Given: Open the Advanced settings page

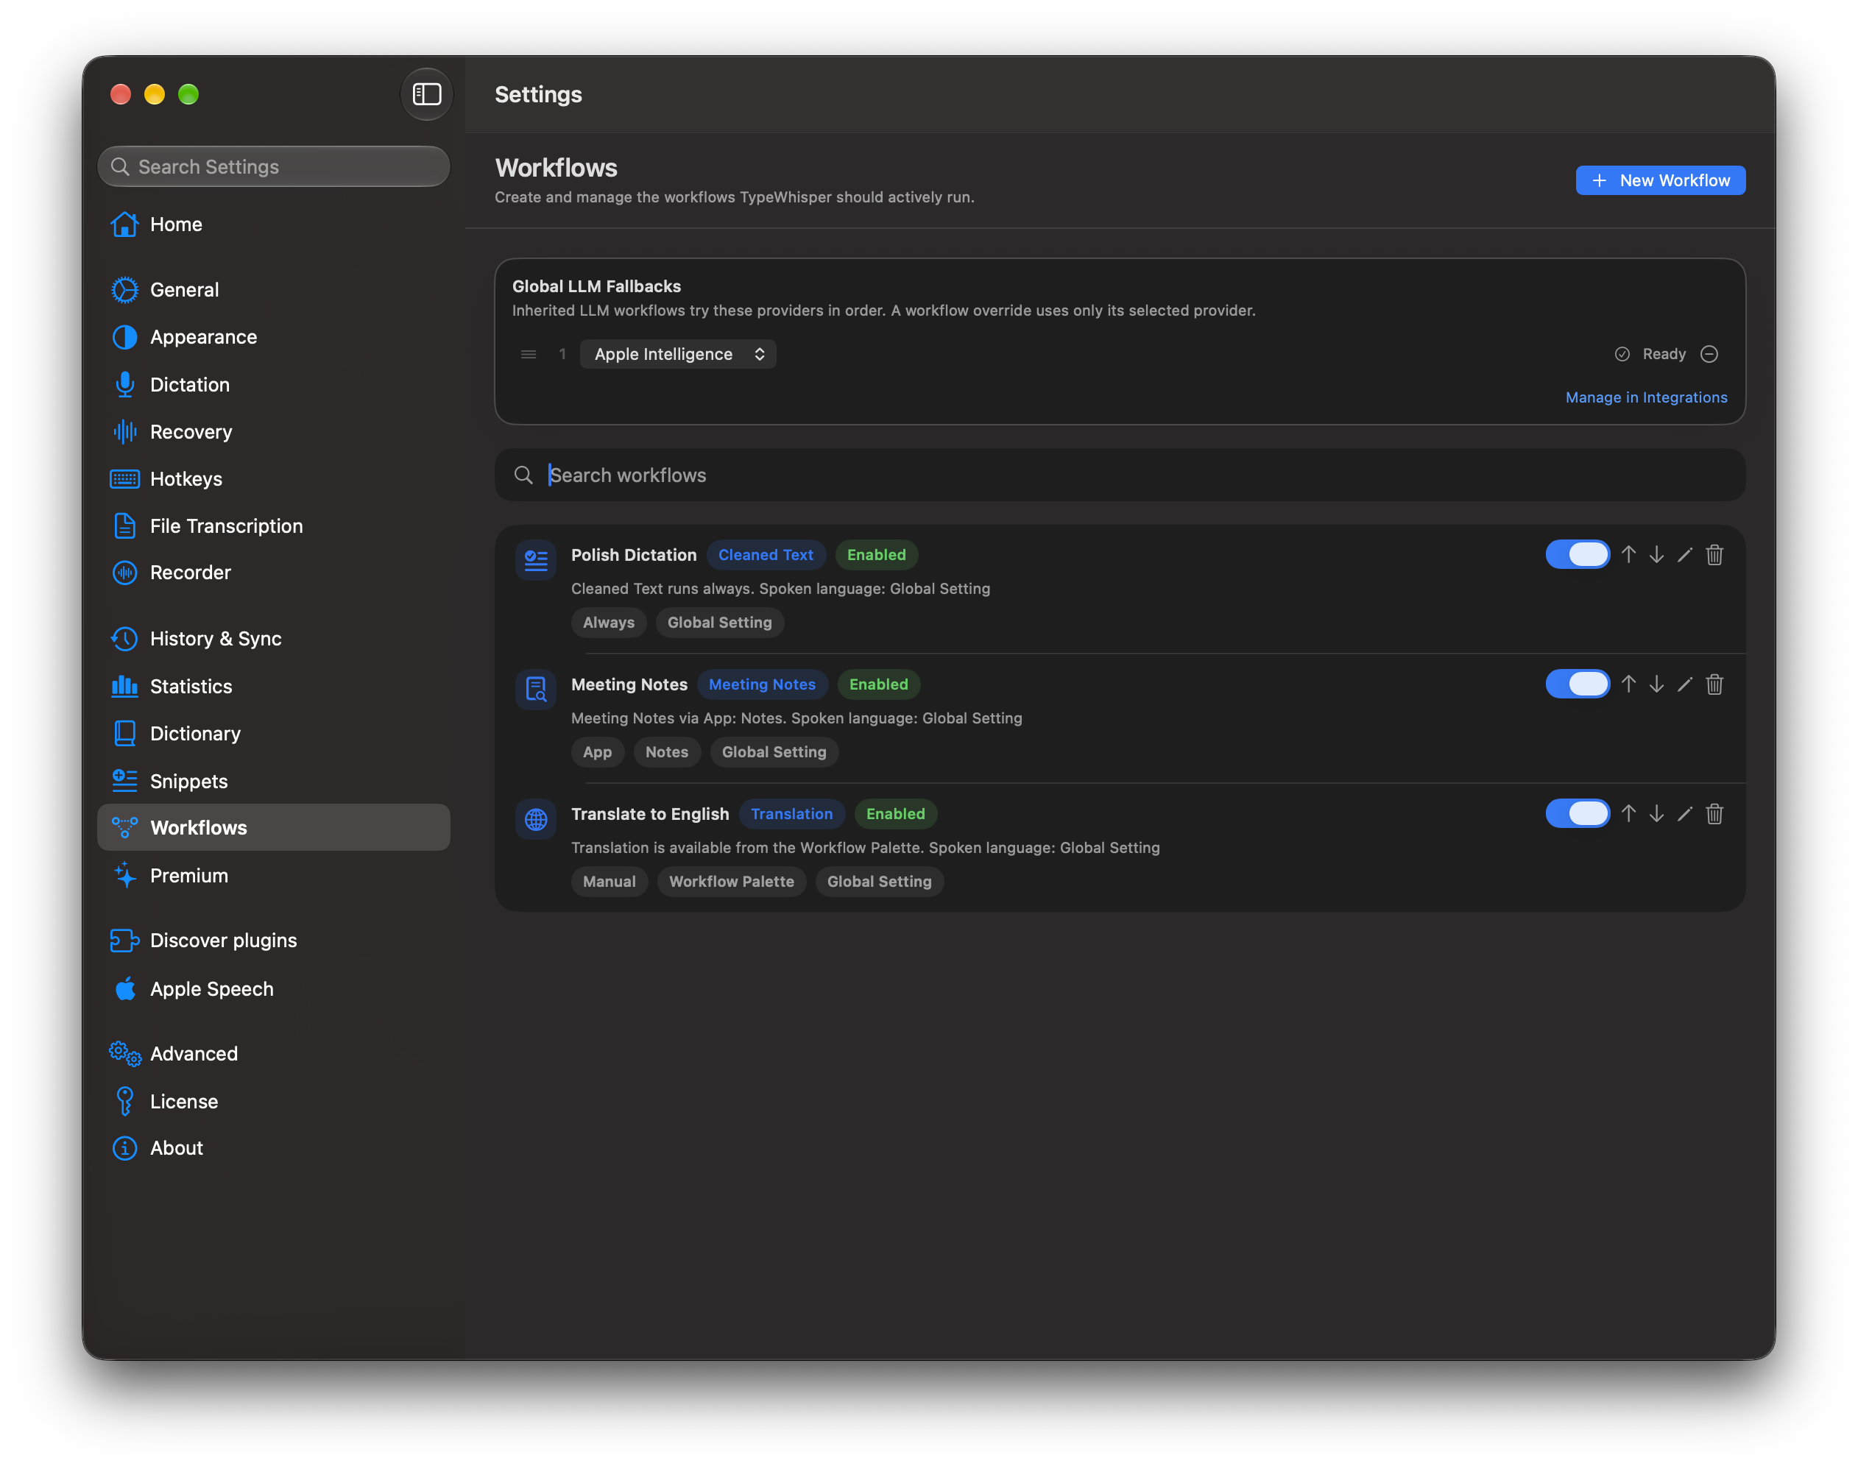Looking at the screenshot, I should [x=274, y=1054].
